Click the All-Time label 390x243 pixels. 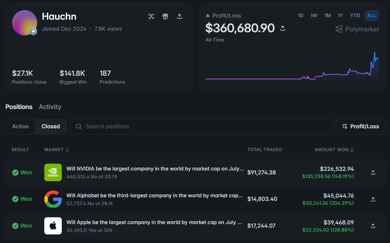tap(215, 40)
